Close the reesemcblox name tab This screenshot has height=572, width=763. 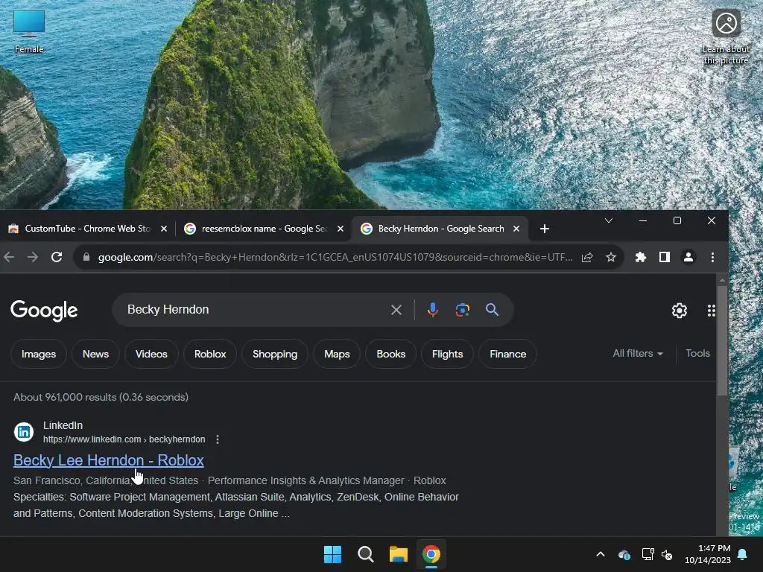tap(341, 229)
